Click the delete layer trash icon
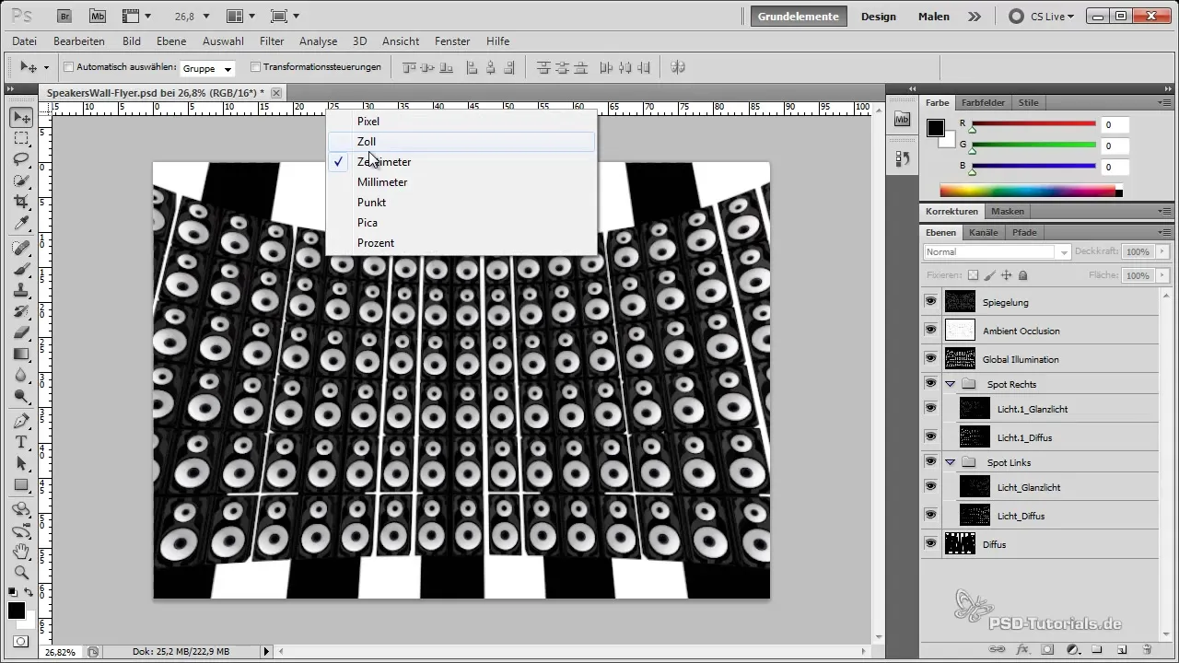This screenshot has height=663, width=1179. 1147,649
